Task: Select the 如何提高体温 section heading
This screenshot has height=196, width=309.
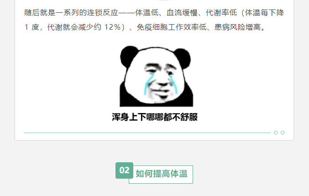Action: coord(162,174)
